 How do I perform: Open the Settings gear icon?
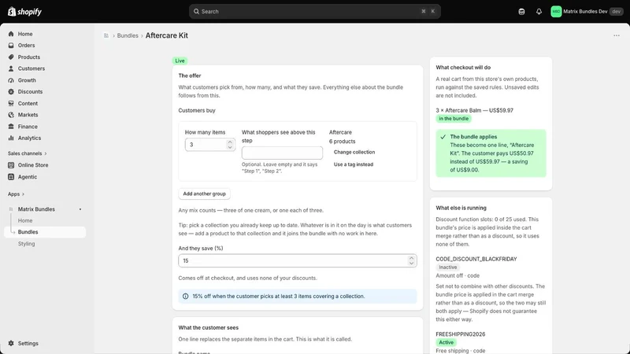coord(11,343)
